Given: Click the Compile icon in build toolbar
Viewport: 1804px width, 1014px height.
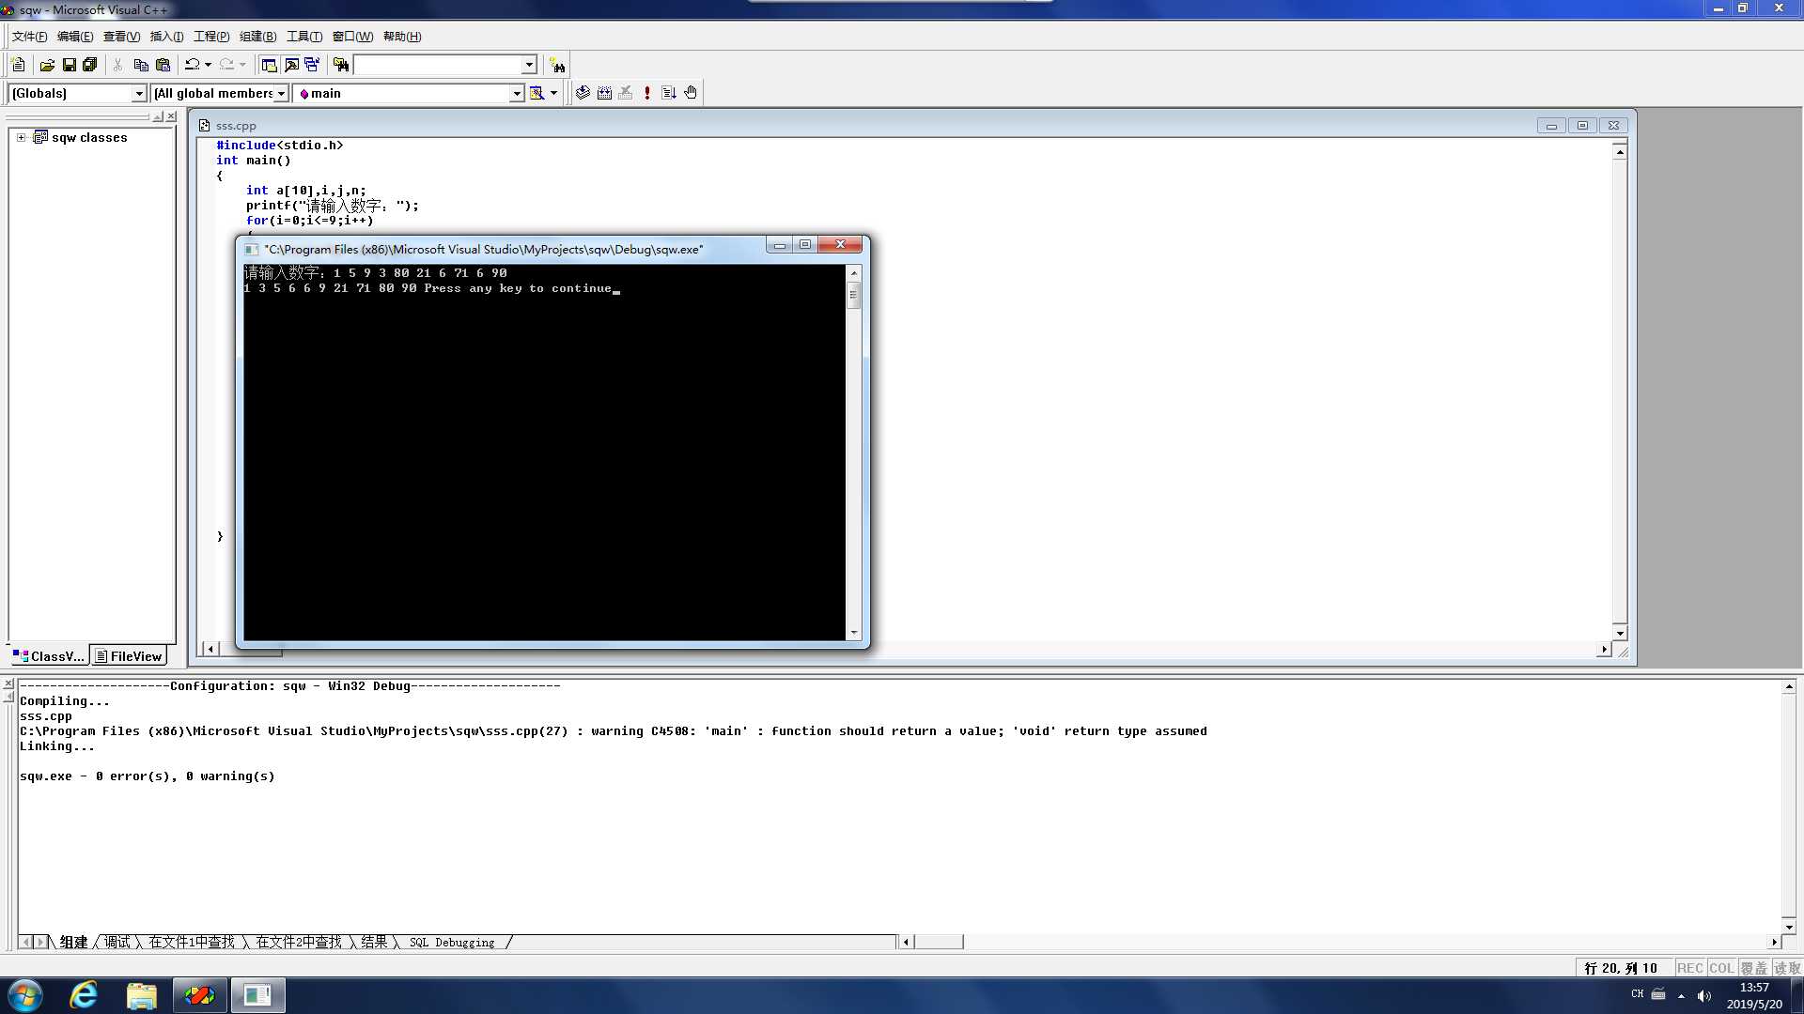Looking at the screenshot, I should coord(583,93).
